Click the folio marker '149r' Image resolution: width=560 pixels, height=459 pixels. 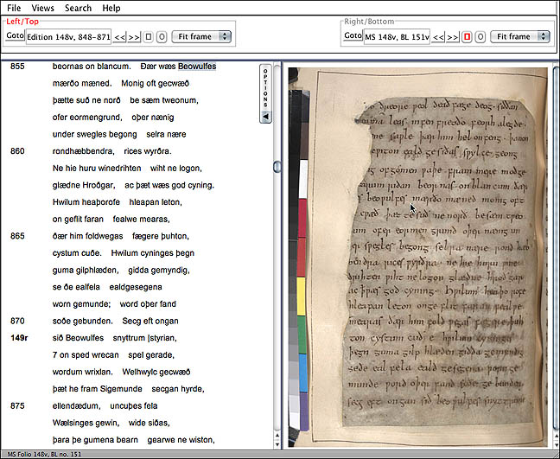(x=19, y=338)
